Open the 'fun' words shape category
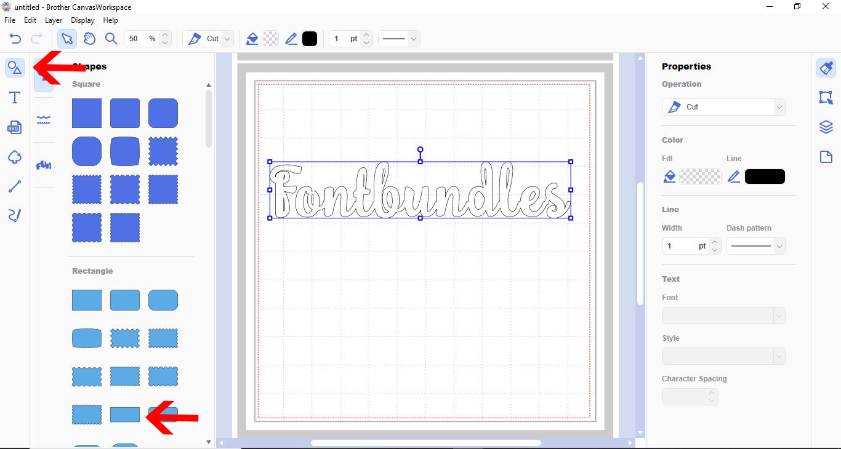 (43, 165)
